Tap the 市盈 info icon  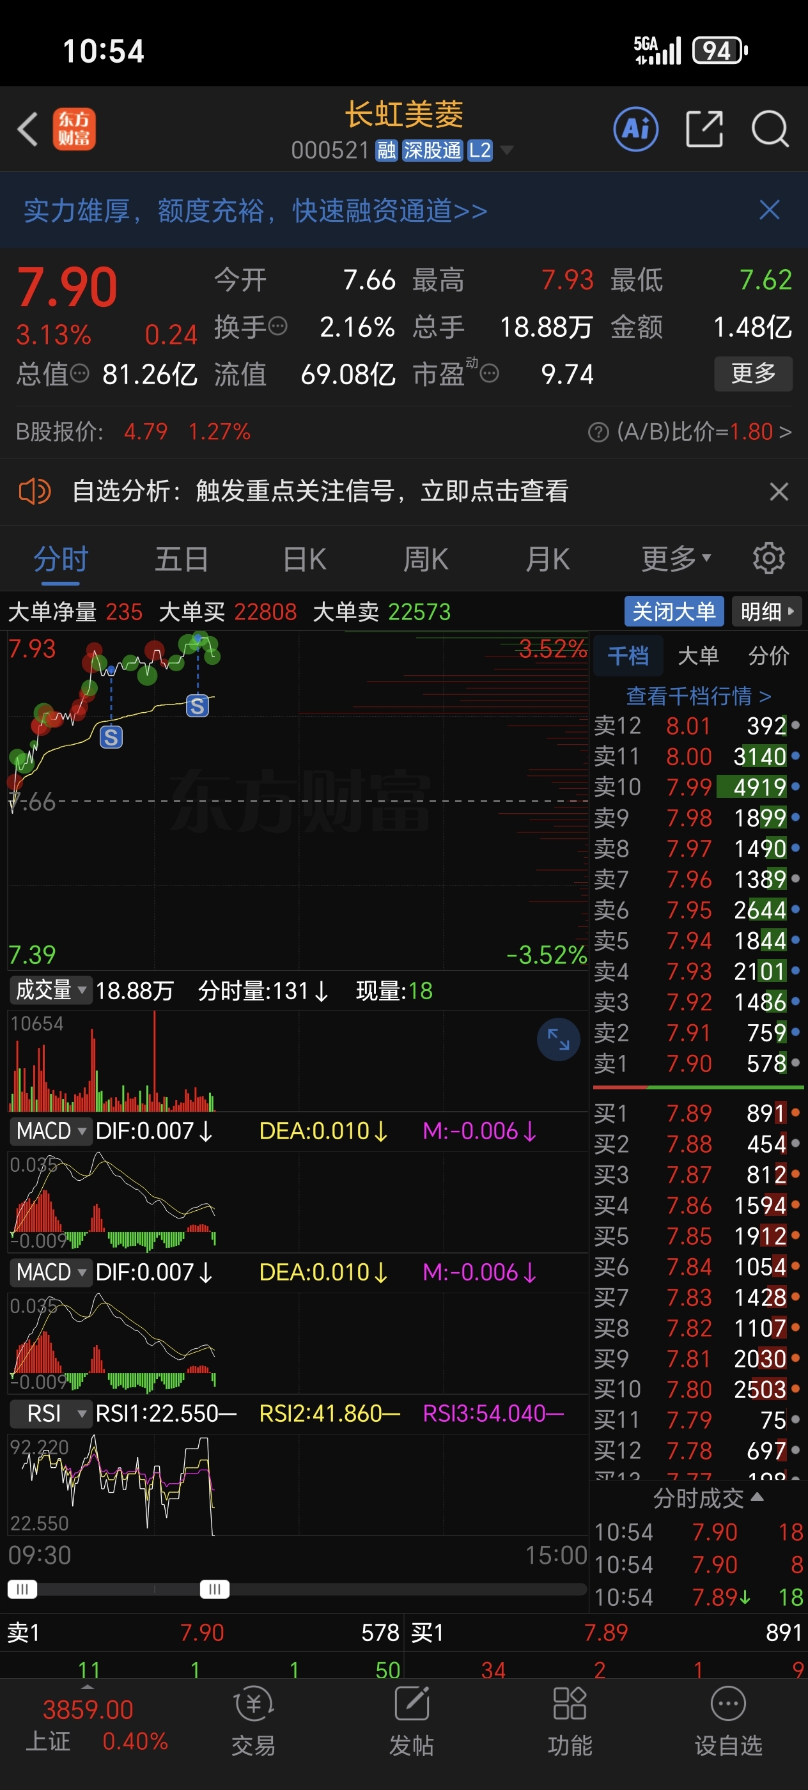(489, 374)
